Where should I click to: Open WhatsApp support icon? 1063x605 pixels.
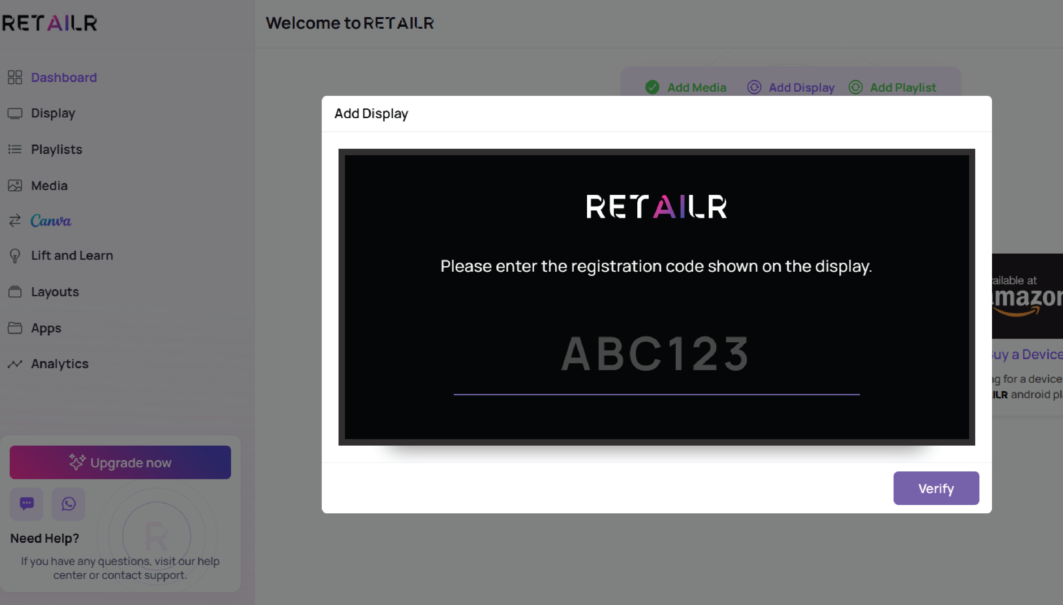tap(68, 504)
